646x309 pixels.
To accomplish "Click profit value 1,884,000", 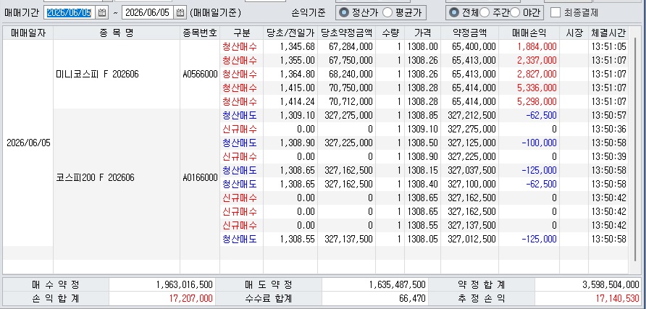I will pos(537,46).
